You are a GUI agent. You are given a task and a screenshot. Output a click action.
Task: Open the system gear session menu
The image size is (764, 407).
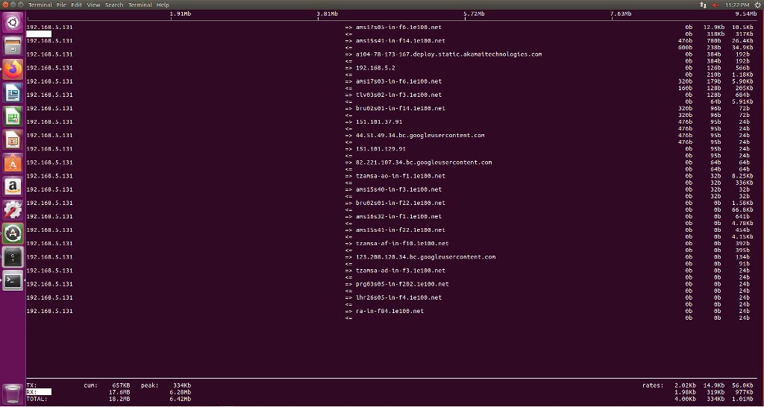click(x=758, y=5)
